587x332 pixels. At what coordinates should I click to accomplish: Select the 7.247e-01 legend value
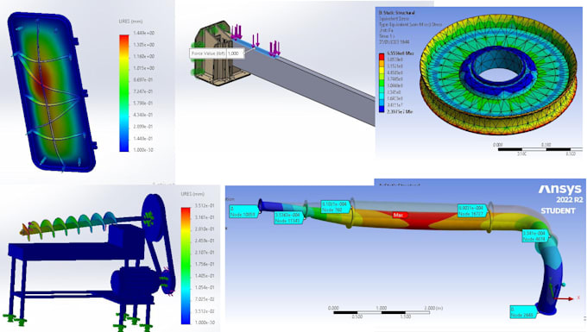[x=143, y=91]
